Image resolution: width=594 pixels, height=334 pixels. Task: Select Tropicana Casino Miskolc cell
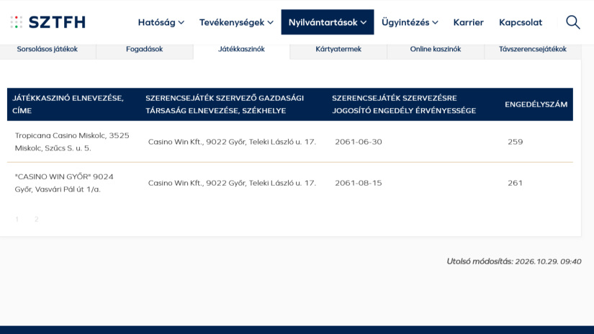tap(72, 142)
